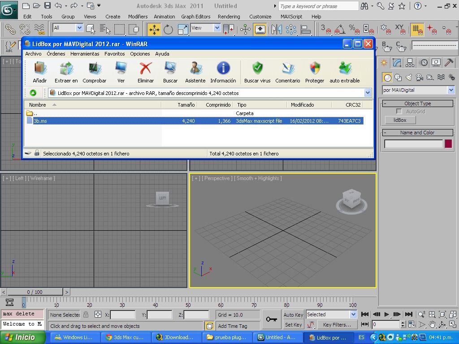This screenshot has width=459, height=344.
Task: Toggle the Set Key mode button
Action: pyautogui.click(x=293, y=325)
